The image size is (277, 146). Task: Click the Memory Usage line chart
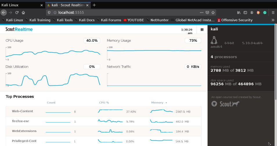[x=154, y=53]
